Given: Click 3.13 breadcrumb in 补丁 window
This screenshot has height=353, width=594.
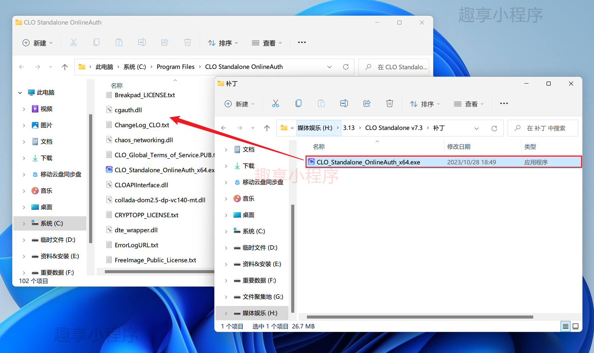Looking at the screenshot, I should click(x=349, y=128).
